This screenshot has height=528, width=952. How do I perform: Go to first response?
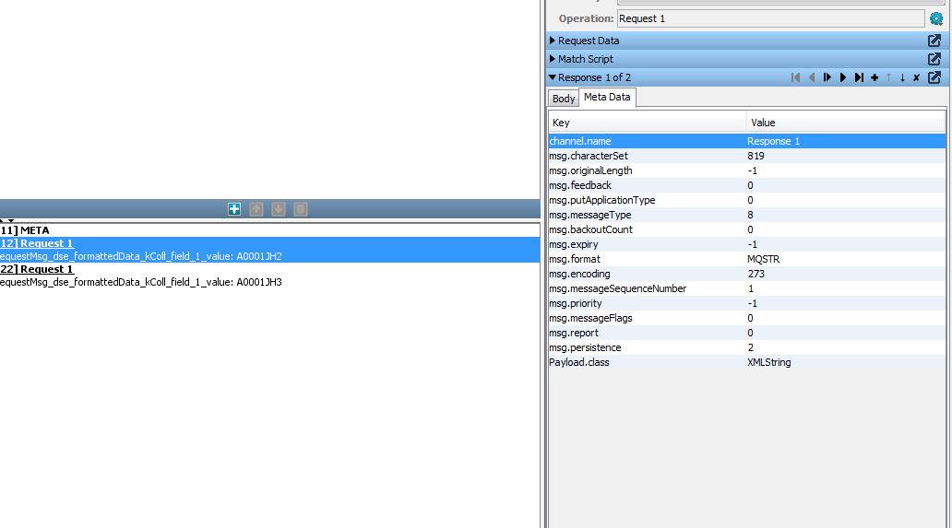[x=795, y=77]
